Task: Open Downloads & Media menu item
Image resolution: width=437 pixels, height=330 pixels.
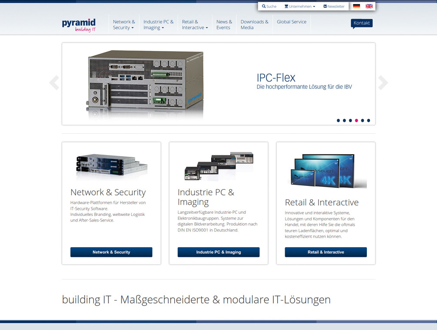Action: point(255,24)
